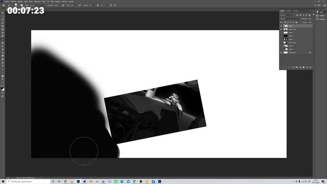
Task: Select the Background layer thumbnail
Action: pos(286,53)
